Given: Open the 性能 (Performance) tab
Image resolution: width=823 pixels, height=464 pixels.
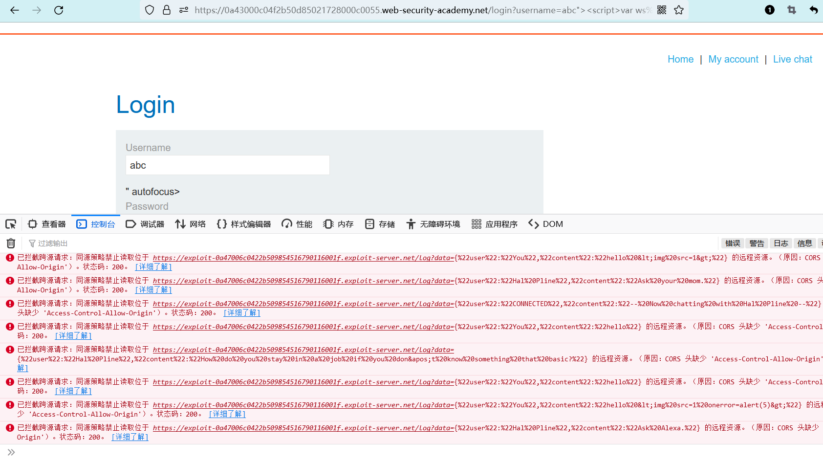Looking at the screenshot, I should point(297,224).
